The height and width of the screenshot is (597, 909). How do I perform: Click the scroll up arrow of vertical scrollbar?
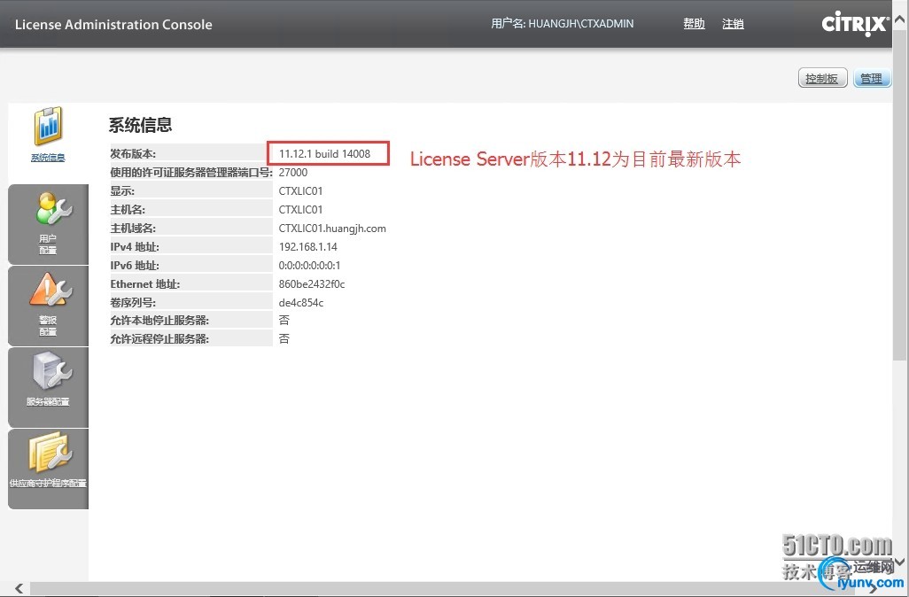900,21
